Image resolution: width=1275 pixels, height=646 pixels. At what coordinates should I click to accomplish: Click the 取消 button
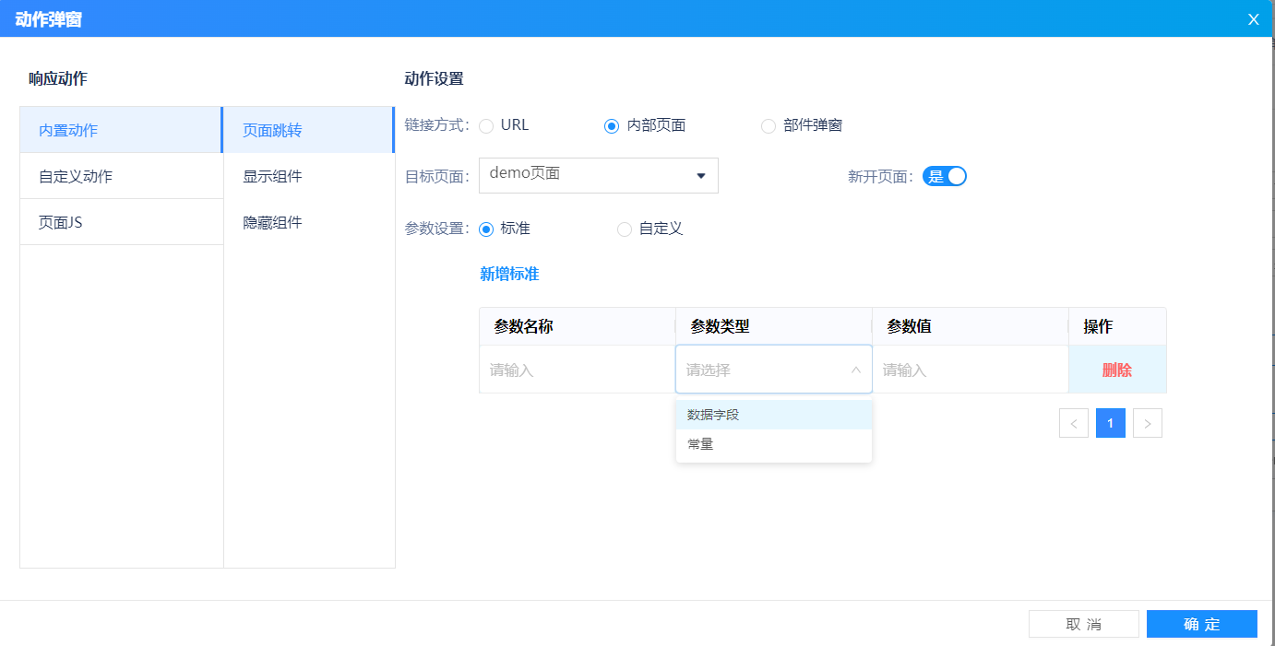click(1083, 624)
